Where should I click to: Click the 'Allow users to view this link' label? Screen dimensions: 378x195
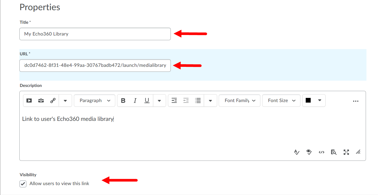click(59, 184)
